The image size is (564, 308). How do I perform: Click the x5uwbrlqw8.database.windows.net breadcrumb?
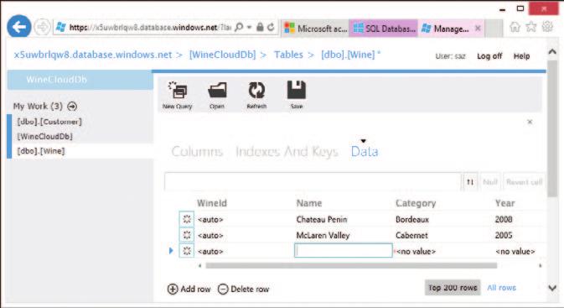(x=93, y=55)
